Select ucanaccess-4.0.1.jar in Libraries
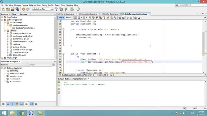The width and height of the screenshot is (207, 116). (21, 53)
